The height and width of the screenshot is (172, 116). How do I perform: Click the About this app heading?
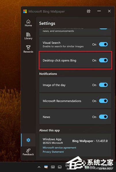tap(50, 130)
